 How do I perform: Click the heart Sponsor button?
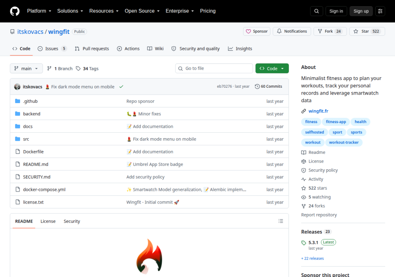point(257,32)
